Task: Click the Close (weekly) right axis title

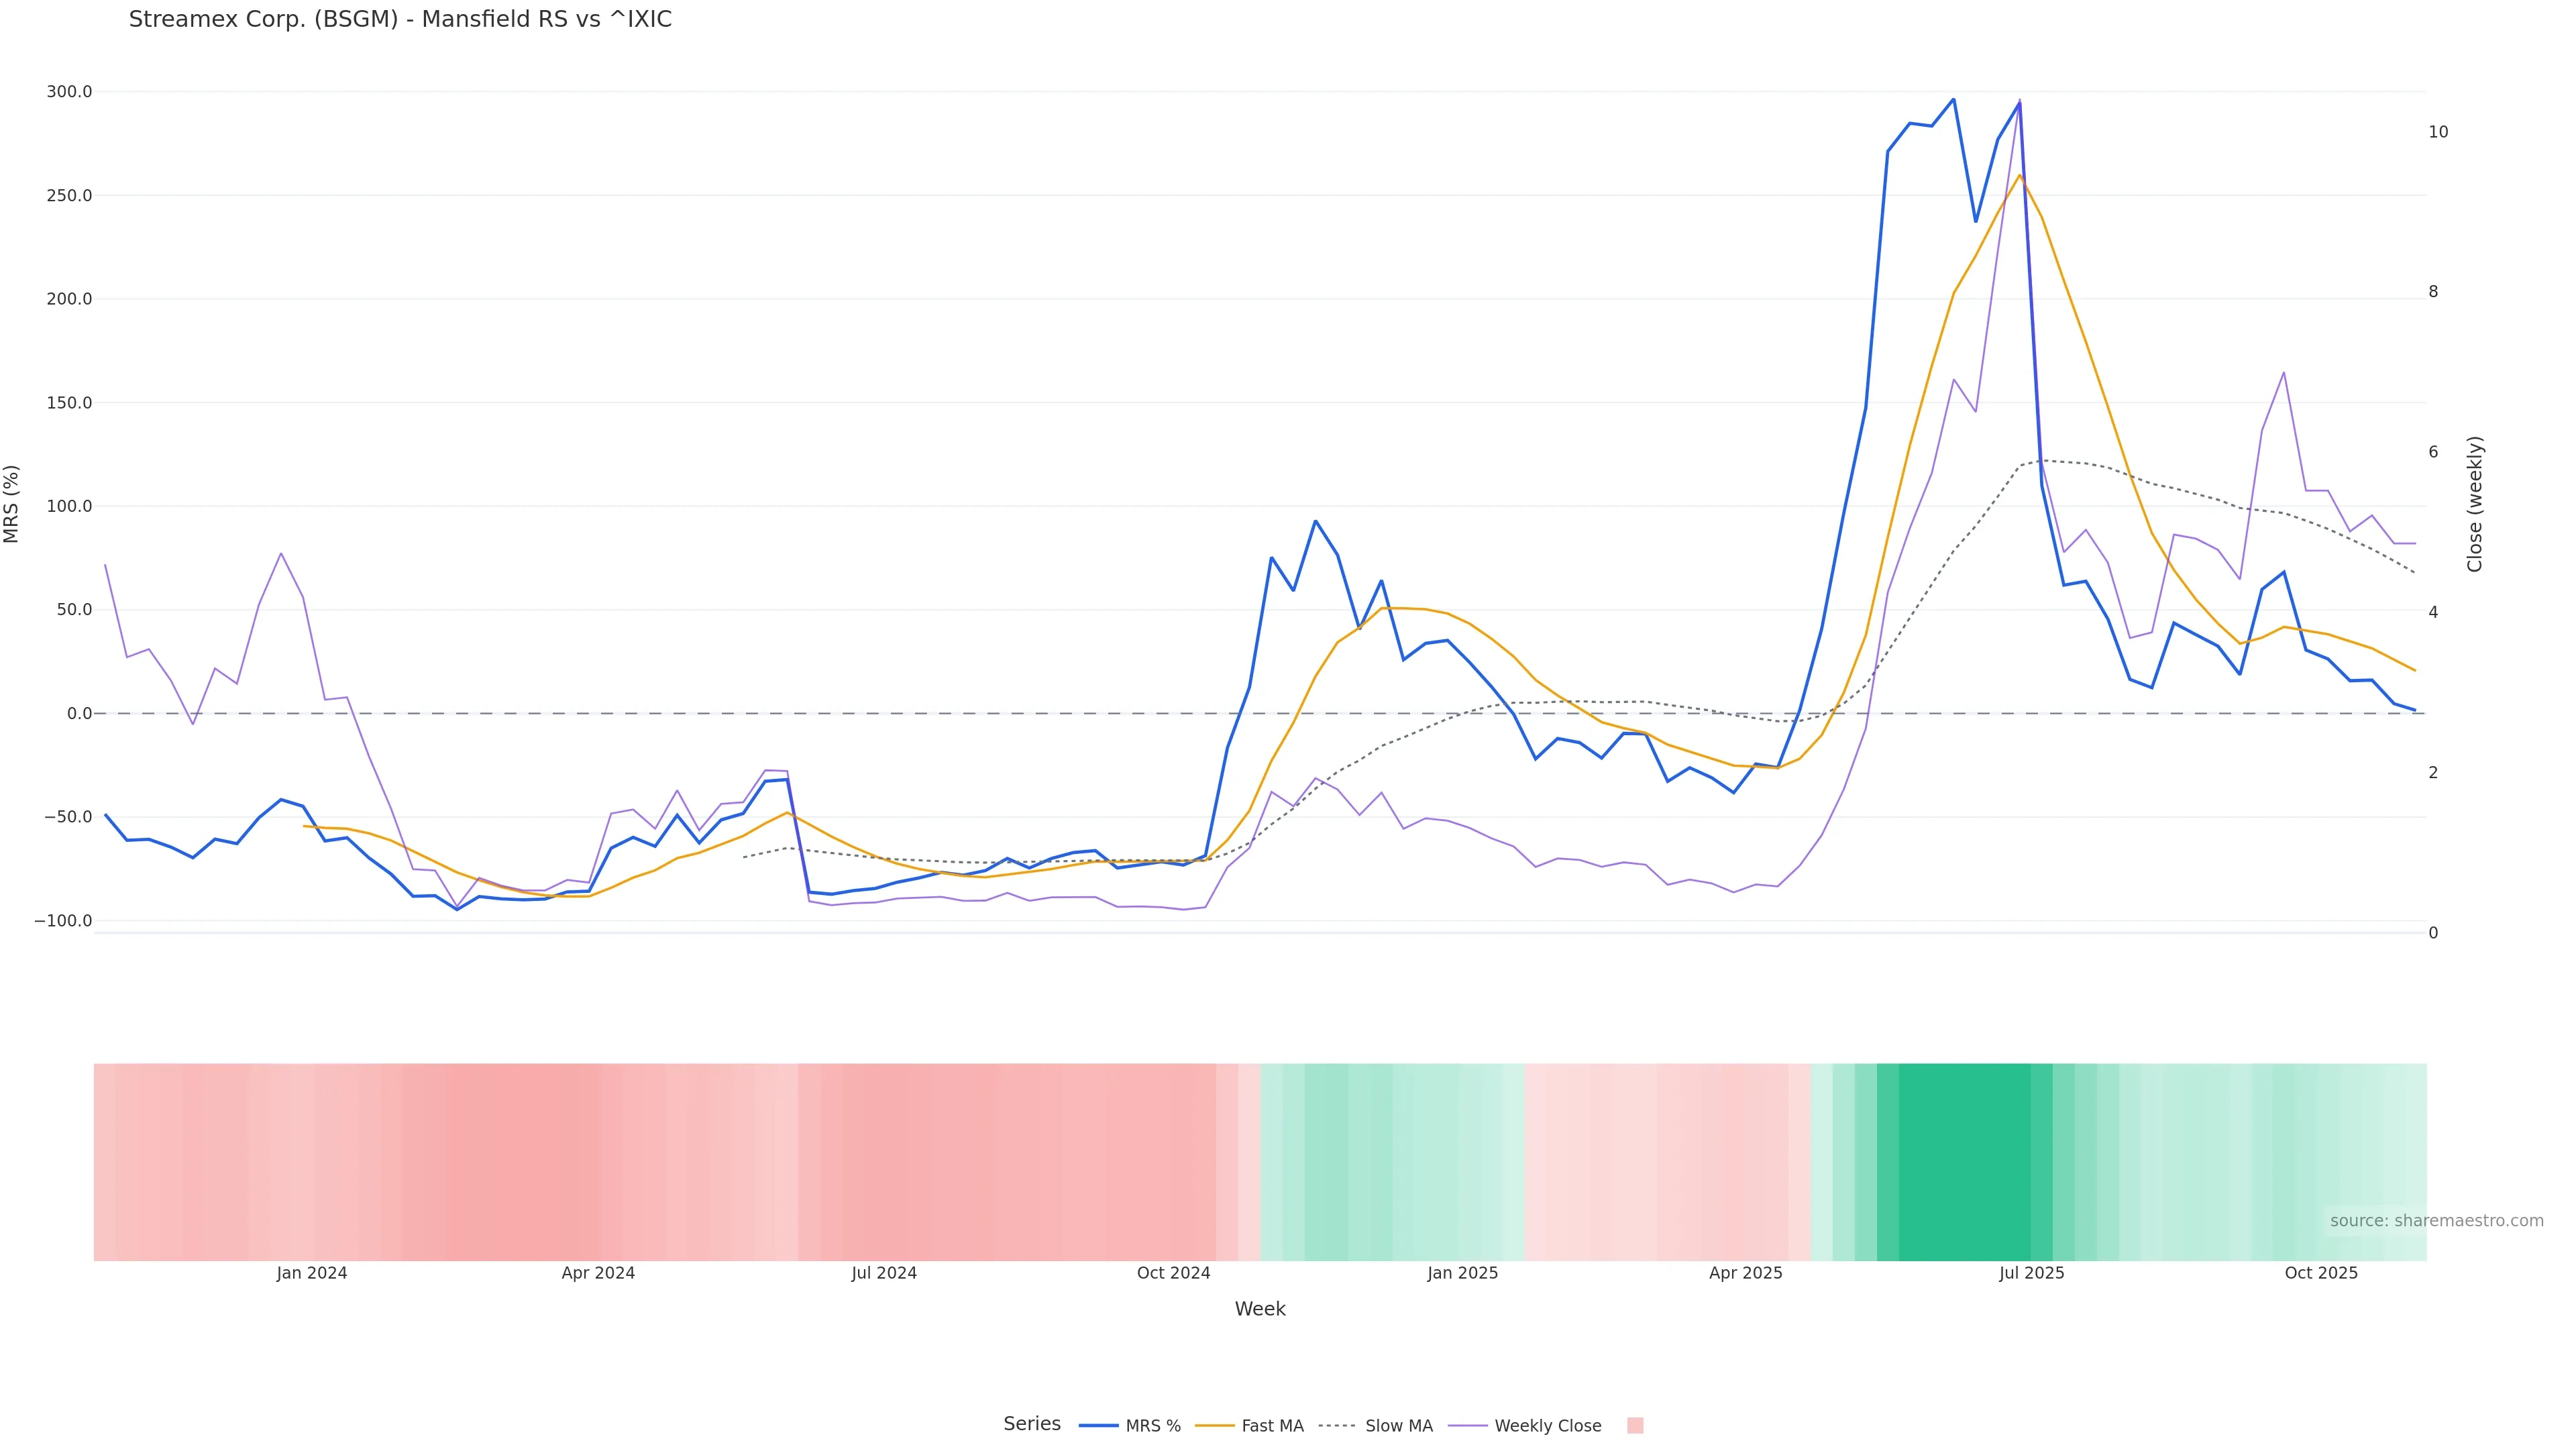Action: pos(2475,504)
